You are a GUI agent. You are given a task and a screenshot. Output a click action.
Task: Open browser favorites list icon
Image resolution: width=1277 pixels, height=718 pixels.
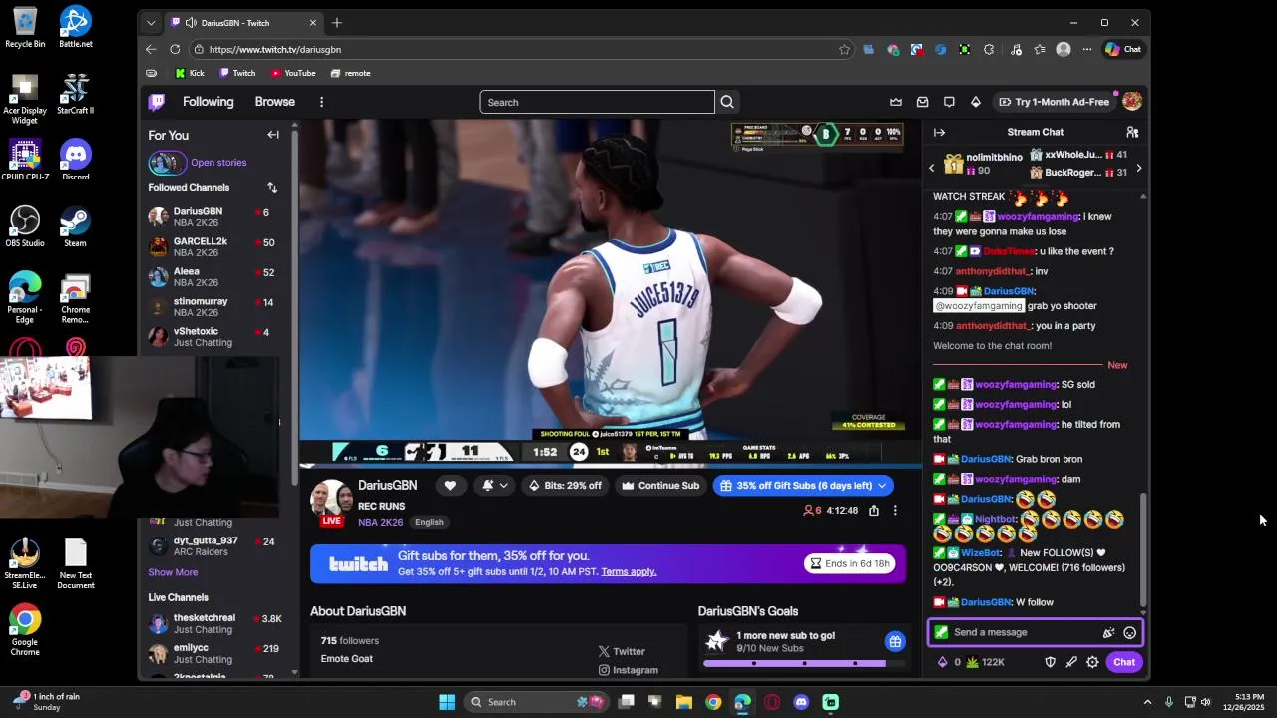[1040, 49]
